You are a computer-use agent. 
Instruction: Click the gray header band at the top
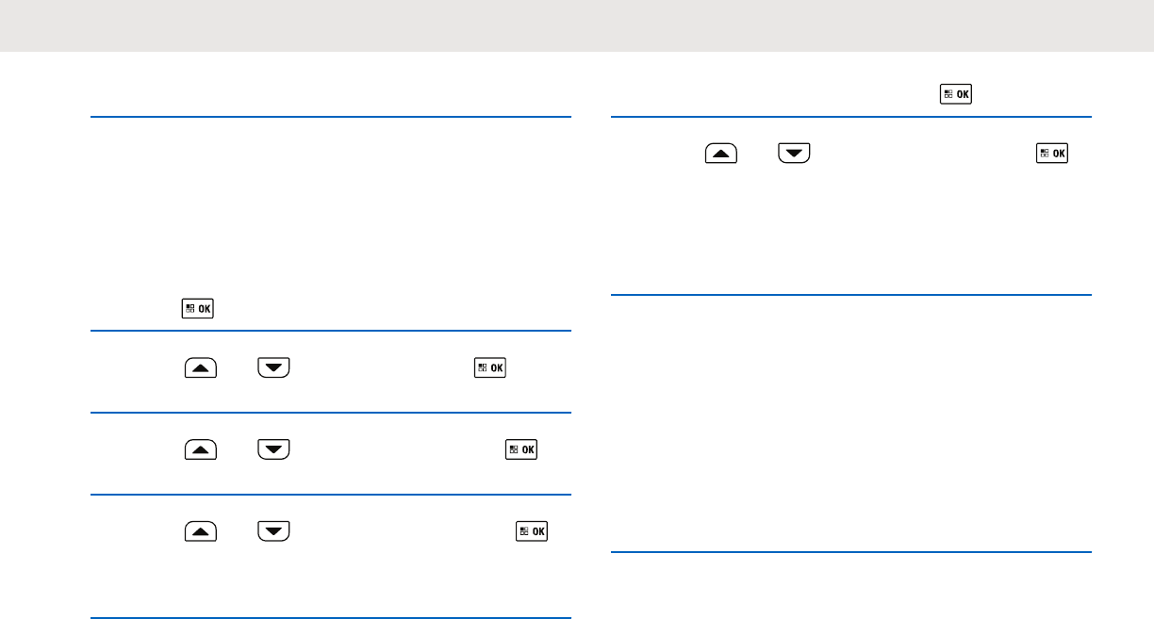click(x=577, y=25)
